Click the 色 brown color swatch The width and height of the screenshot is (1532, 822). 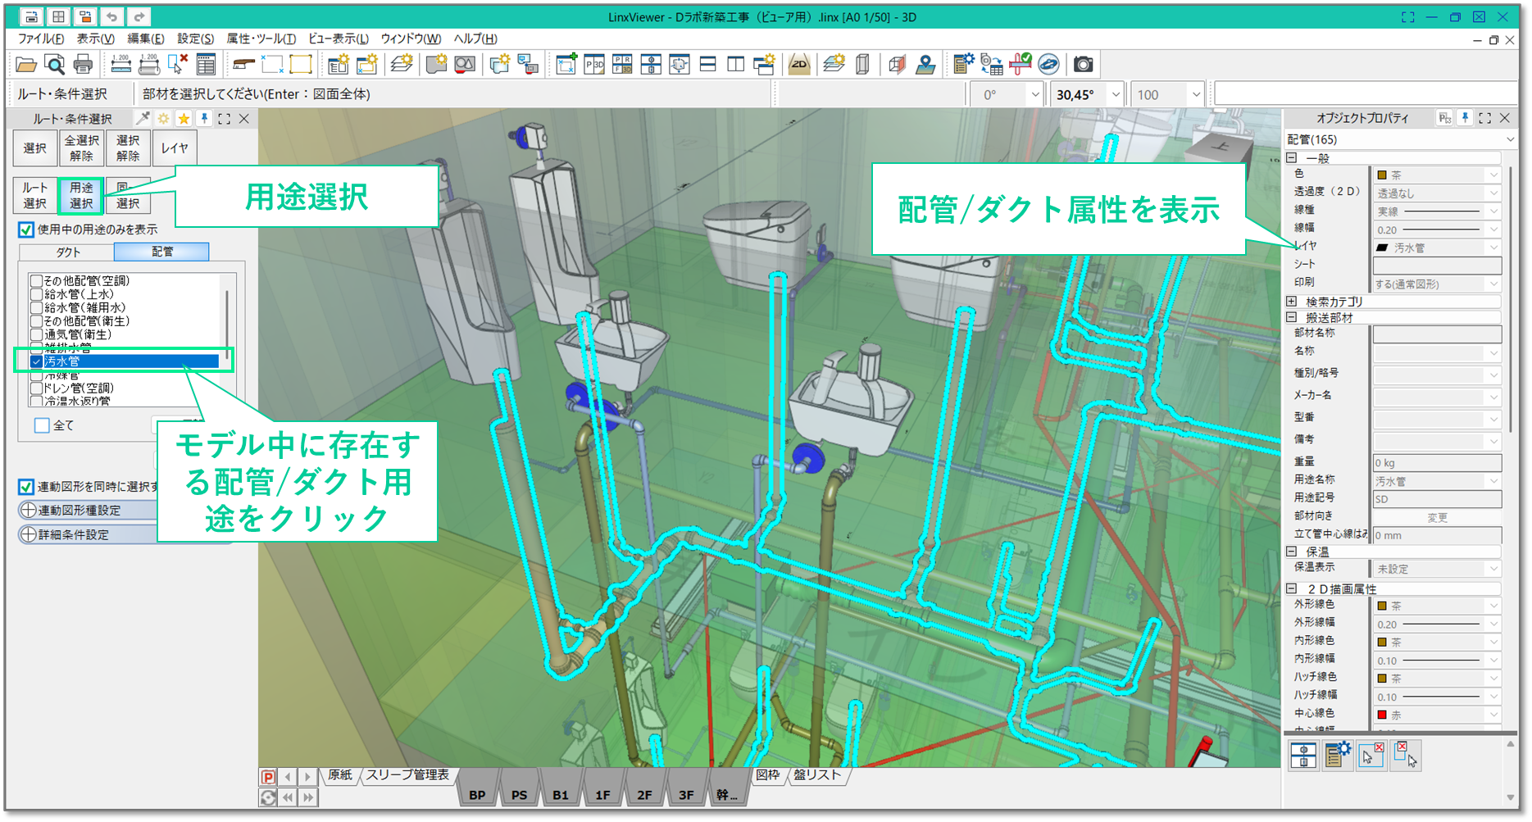click(x=1382, y=175)
